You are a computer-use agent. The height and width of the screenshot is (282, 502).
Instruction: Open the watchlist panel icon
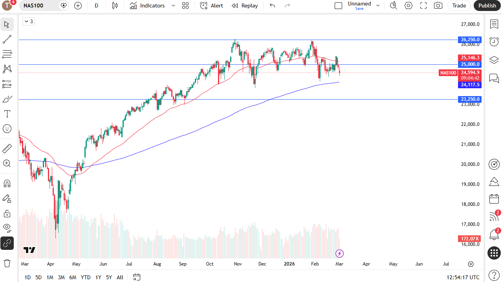(x=494, y=24)
